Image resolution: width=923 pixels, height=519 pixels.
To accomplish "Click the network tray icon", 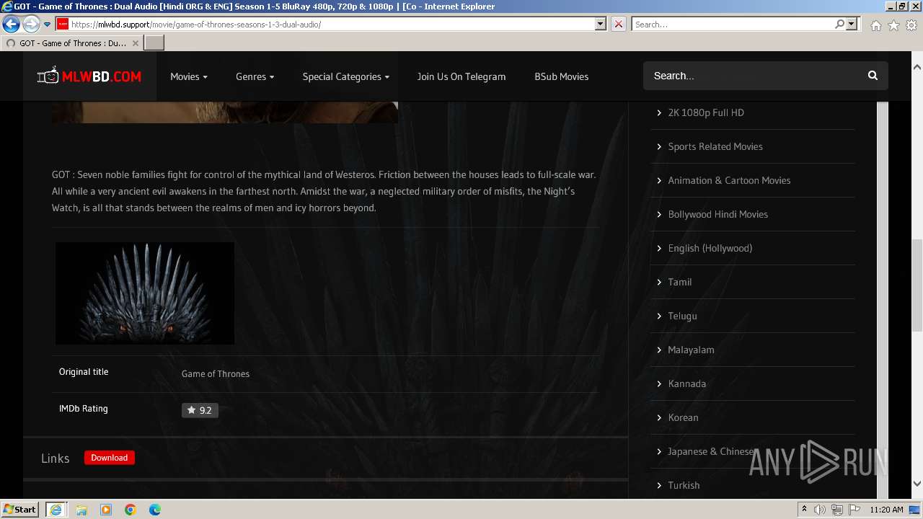I will click(837, 510).
